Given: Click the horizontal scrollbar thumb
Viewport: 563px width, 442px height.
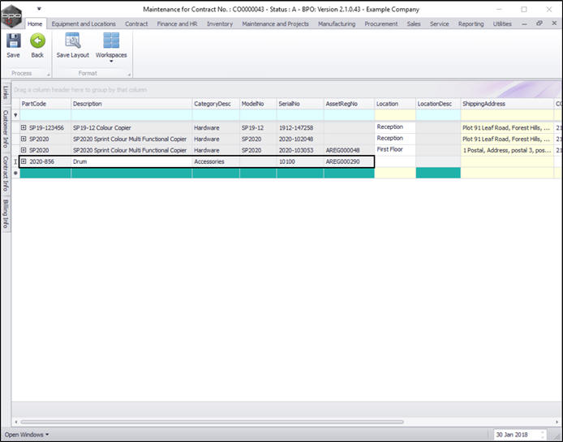Looking at the screenshot, I should point(212,422).
